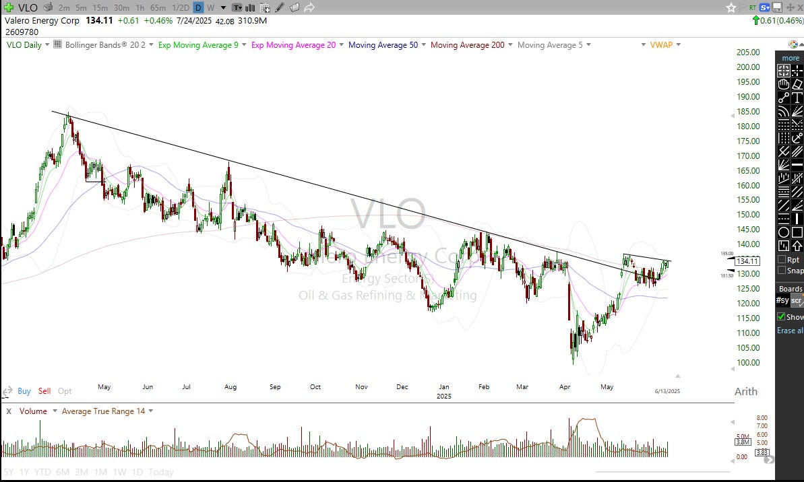
Task: Open the notes pages icon
Action: (x=295, y=7)
